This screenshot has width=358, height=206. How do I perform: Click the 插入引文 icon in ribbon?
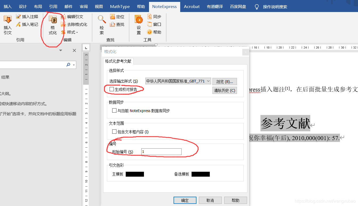click(7, 20)
